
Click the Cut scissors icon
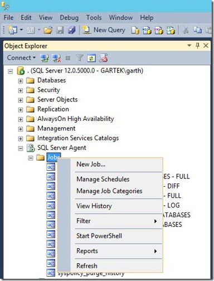(x=186, y=30)
